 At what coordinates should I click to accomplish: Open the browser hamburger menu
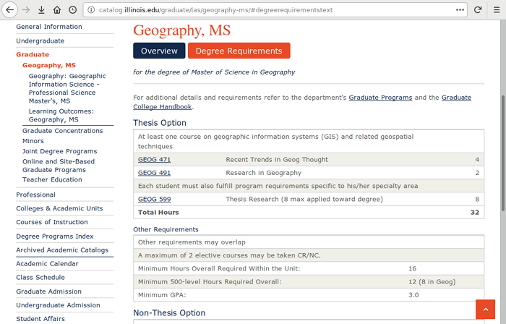point(497,10)
